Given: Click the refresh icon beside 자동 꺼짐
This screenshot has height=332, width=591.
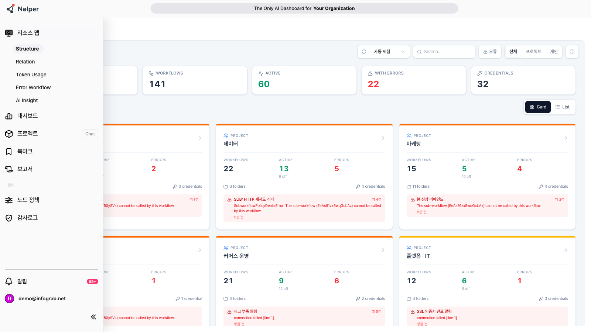Looking at the screenshot, I should click(x=364, y=52).
